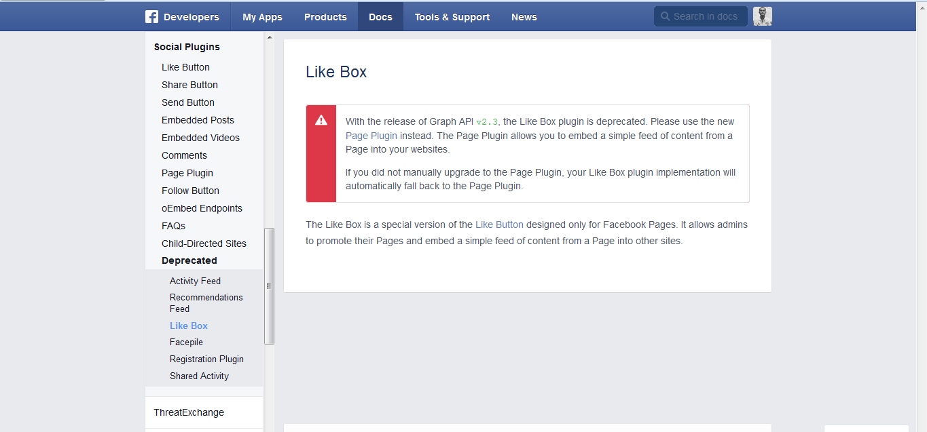Select the FAQs sidebar entry
Screen dimensions: 927x432
[173, 225]
